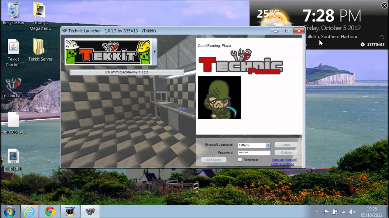The width and height of the screenshot is (389, 218).
Task: Minimize the Technic Launcher window
Action: [276, 31]
